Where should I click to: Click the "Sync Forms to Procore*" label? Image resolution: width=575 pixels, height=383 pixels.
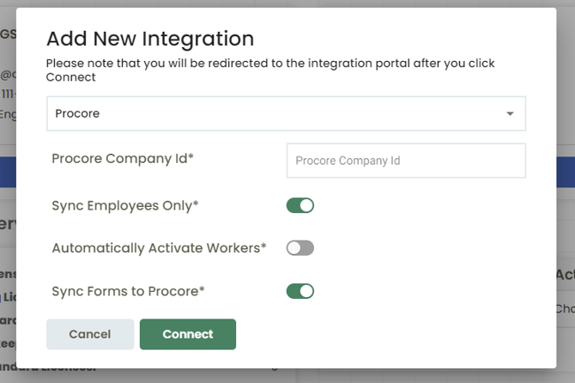(128, 291)
